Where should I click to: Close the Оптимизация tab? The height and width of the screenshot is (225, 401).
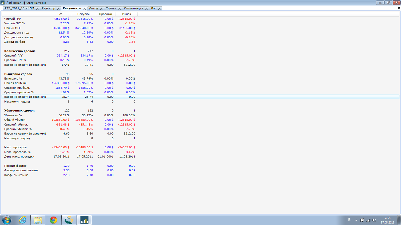click(x=146, y=8)
